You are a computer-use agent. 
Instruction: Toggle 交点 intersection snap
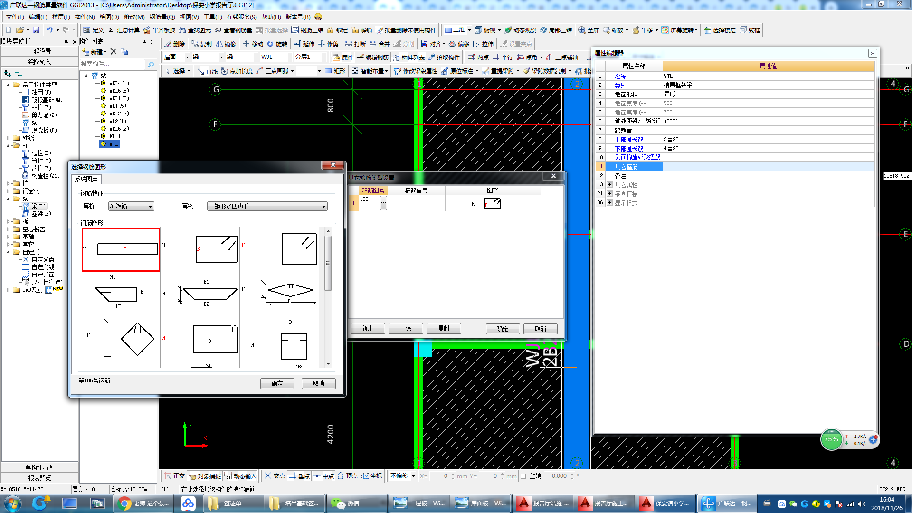click(275, 476)
